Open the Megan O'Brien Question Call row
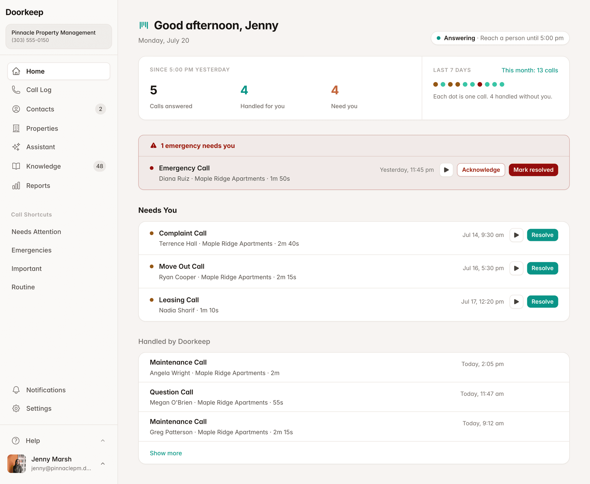The image size is (590, 484). click(354, 397)
